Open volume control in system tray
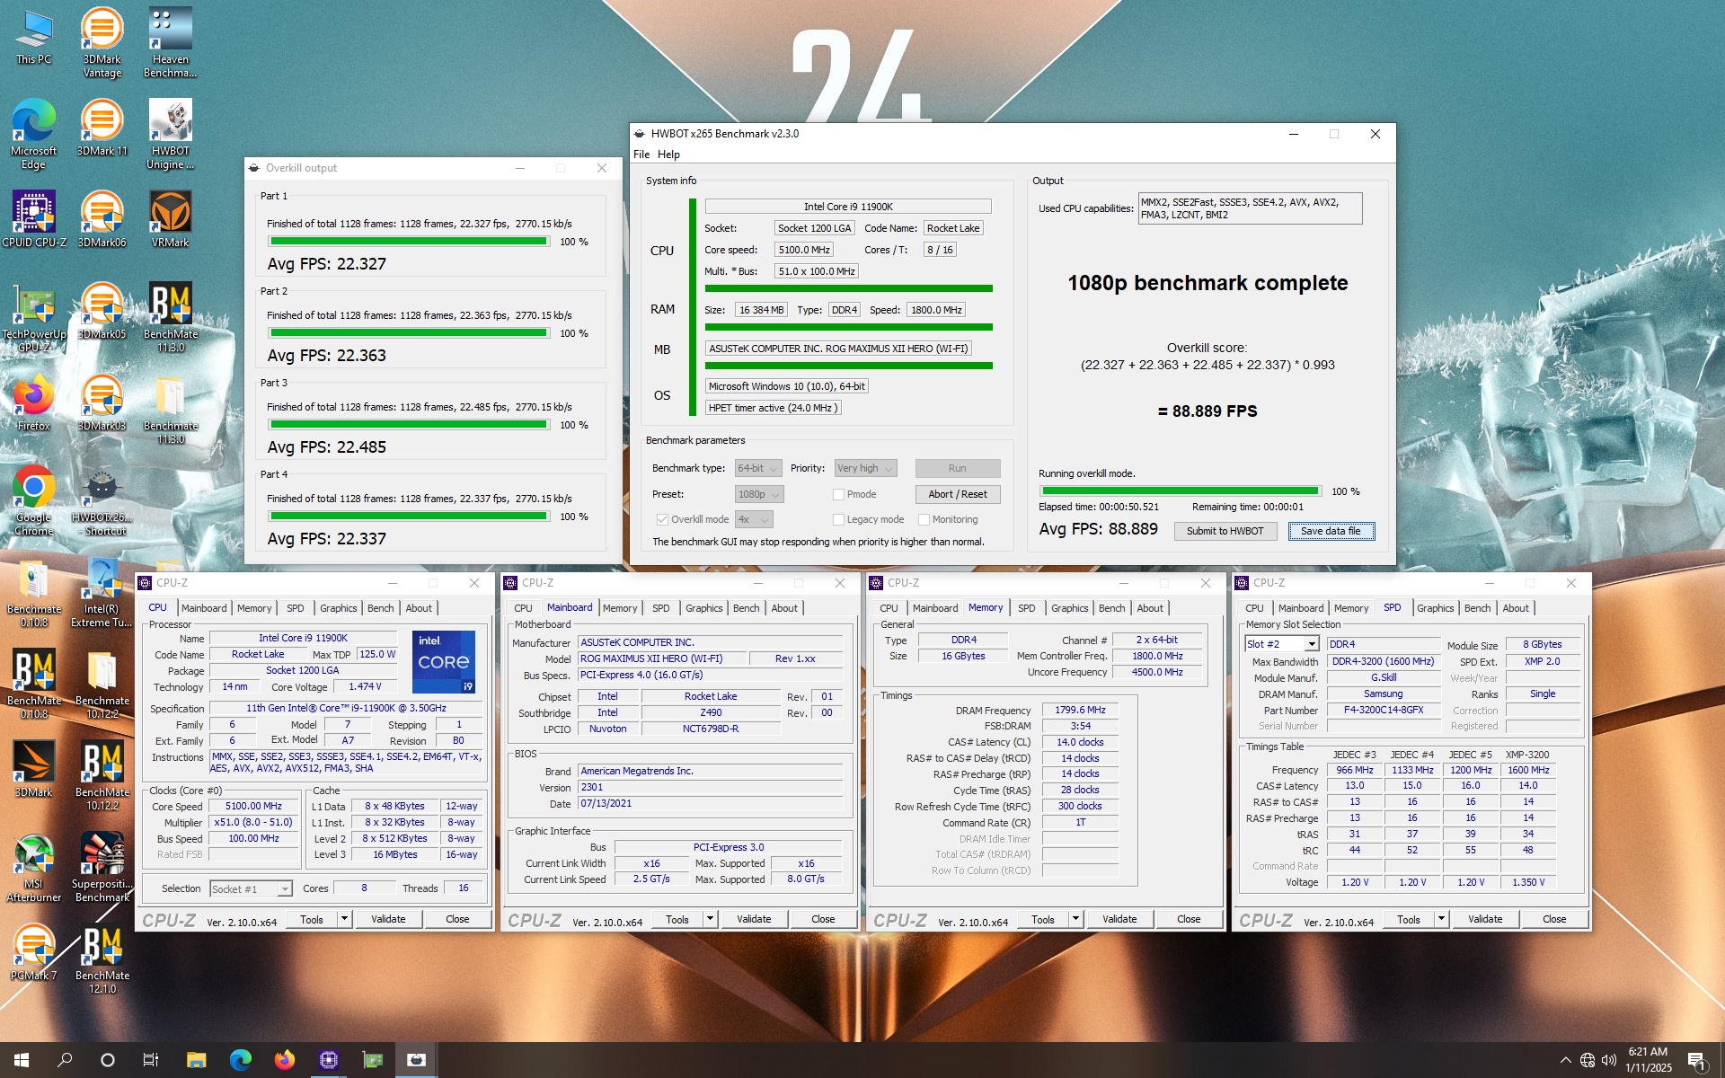This screenshot has width=1725, height=1078. (1608, 1060)
